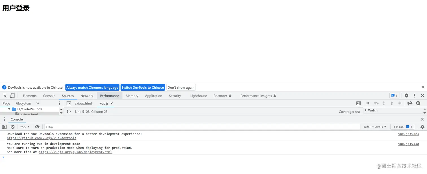Click the Line 5108, Column 23 status
The height and width of the screenshot is (174, 427).
[x=91, y=111]
